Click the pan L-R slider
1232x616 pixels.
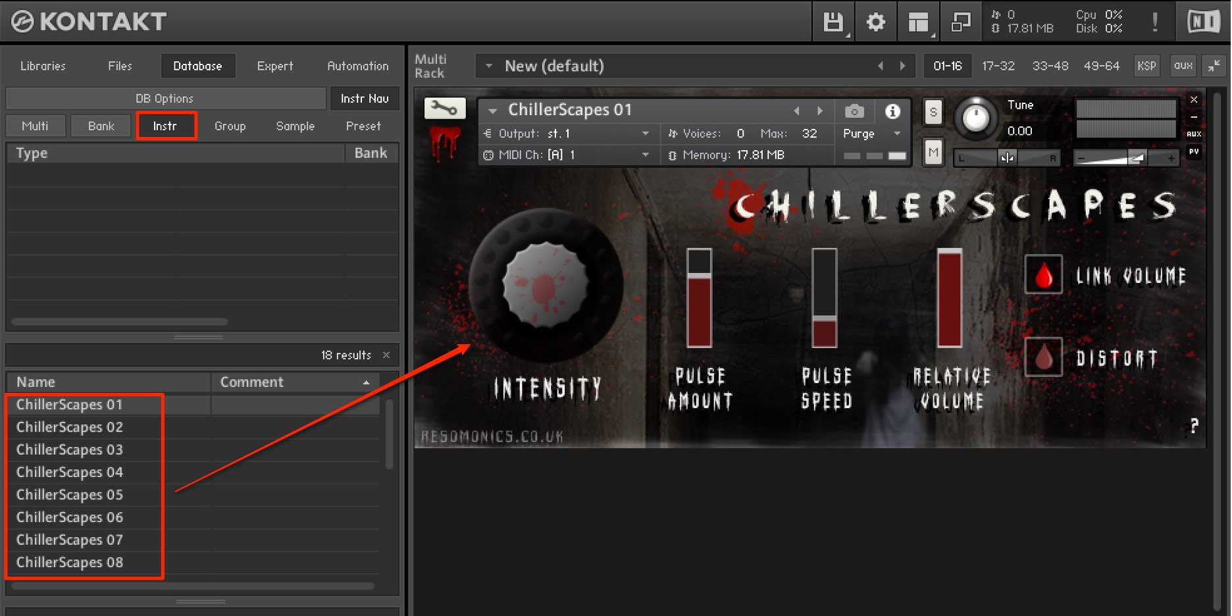point(1007,158)
